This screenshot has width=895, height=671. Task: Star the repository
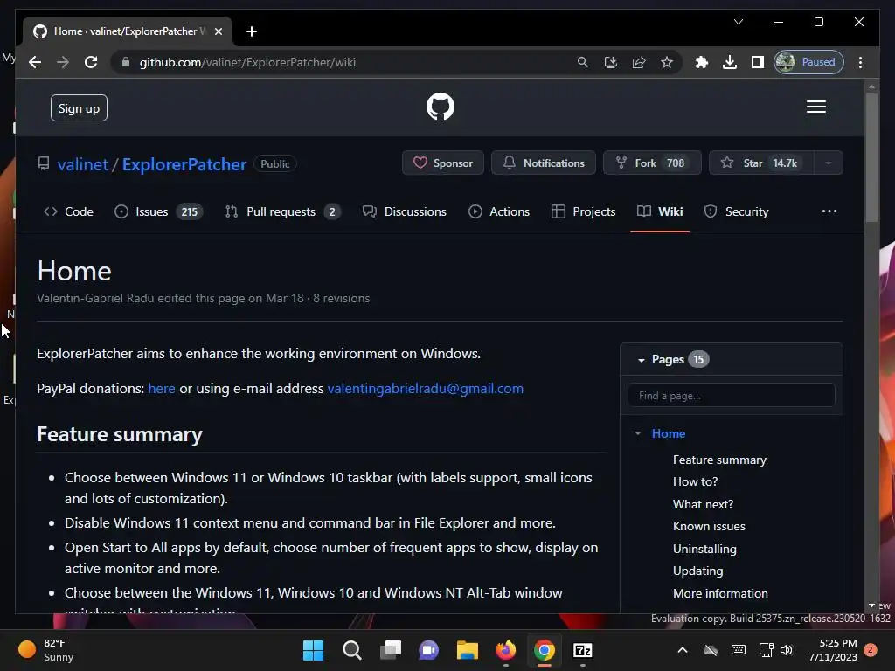[x=761, y=163]
